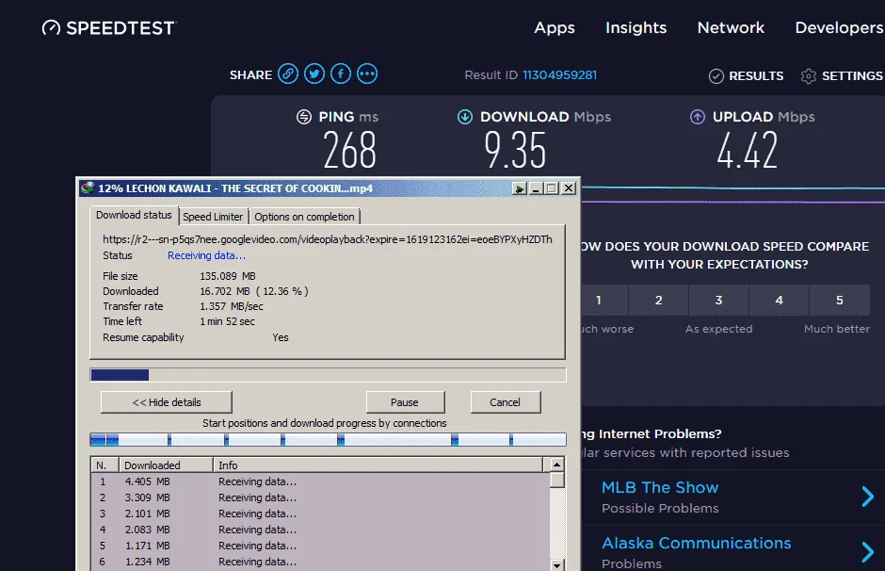Click the 16.702 MB downloaded value

(x=254, y=291)
